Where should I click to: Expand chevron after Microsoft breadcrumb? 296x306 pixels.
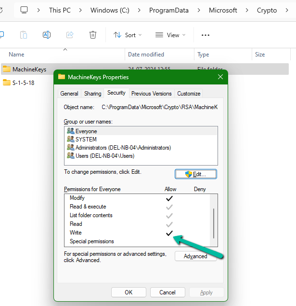point(247,10)
